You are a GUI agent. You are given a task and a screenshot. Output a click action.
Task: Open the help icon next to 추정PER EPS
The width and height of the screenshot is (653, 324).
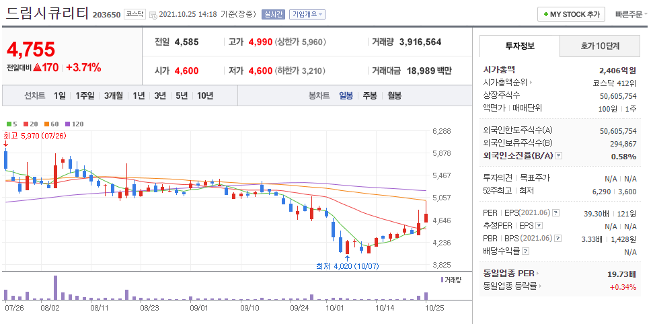click(x=539, y=226)
